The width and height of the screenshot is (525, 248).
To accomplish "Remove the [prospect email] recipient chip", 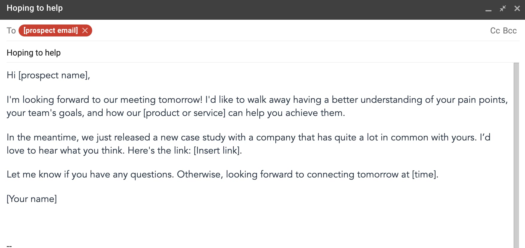I will tap(85, 30).
